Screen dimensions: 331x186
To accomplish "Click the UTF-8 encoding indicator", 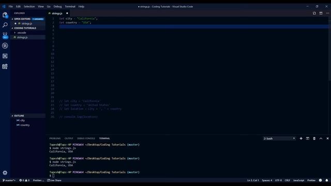I will (278, 180).
